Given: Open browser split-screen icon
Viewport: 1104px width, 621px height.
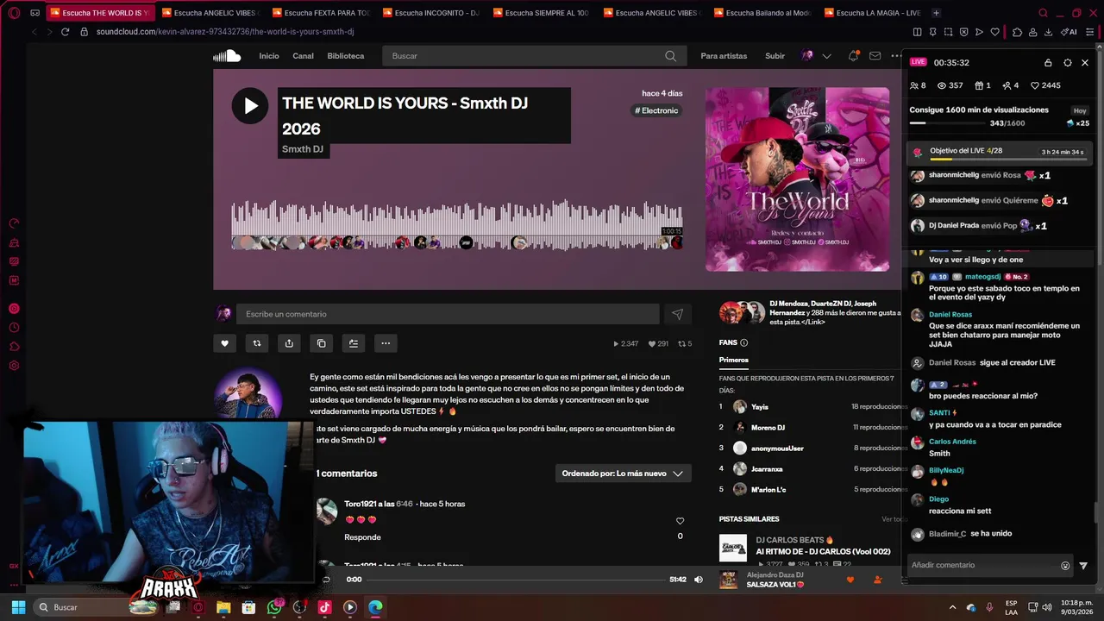Looking at the screenshot, I should pos(917,32).
